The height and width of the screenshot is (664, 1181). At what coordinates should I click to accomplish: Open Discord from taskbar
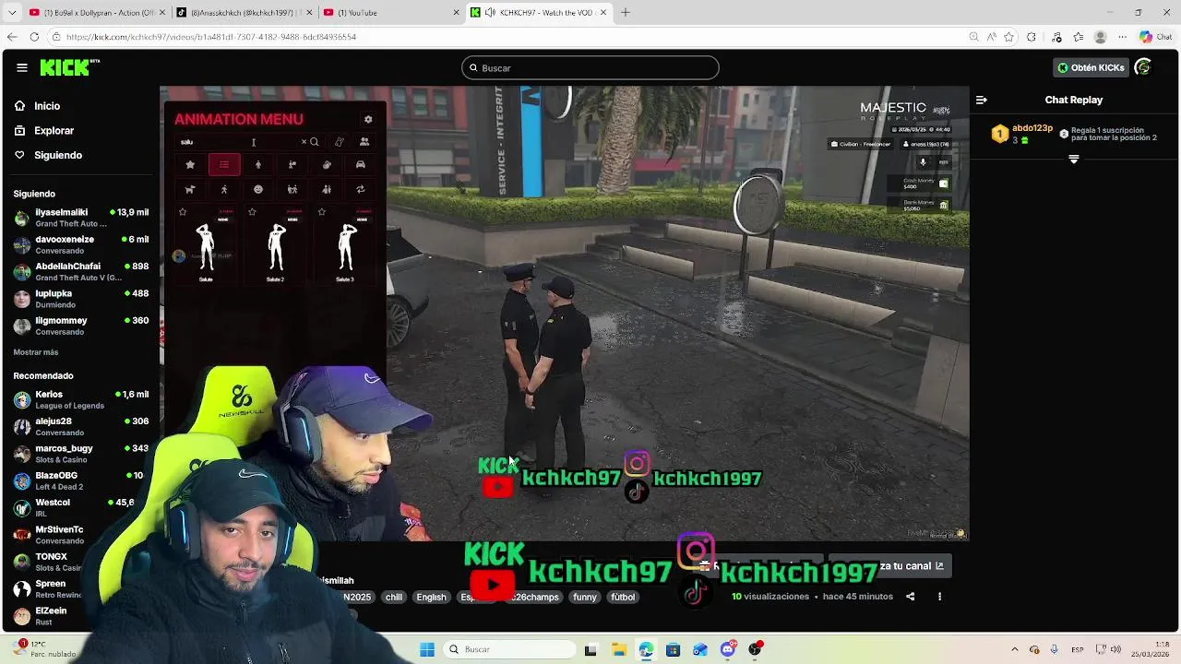coord(728,649)
